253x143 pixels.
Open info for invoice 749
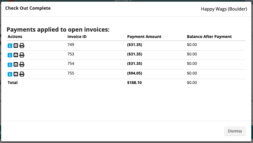pos(10,45)
